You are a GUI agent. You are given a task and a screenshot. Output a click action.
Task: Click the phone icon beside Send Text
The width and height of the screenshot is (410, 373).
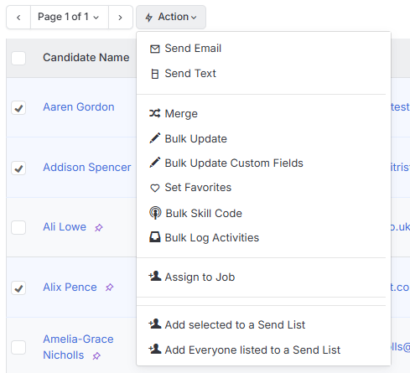(155, 74)
